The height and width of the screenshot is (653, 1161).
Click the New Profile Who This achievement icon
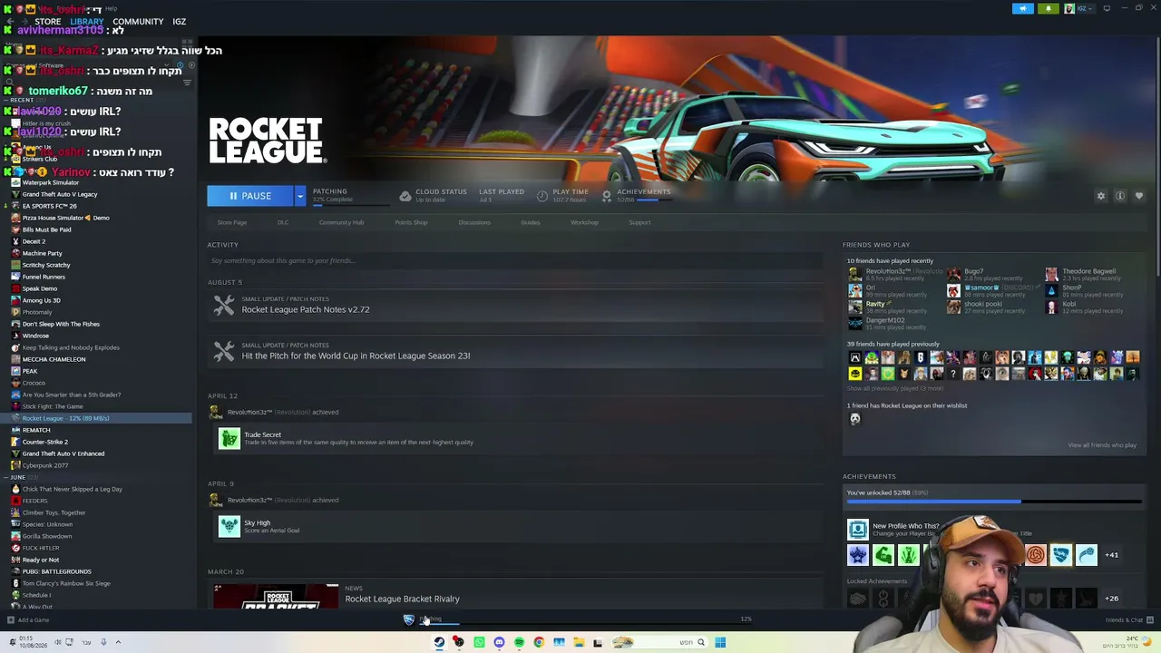(x=857, y=530)
